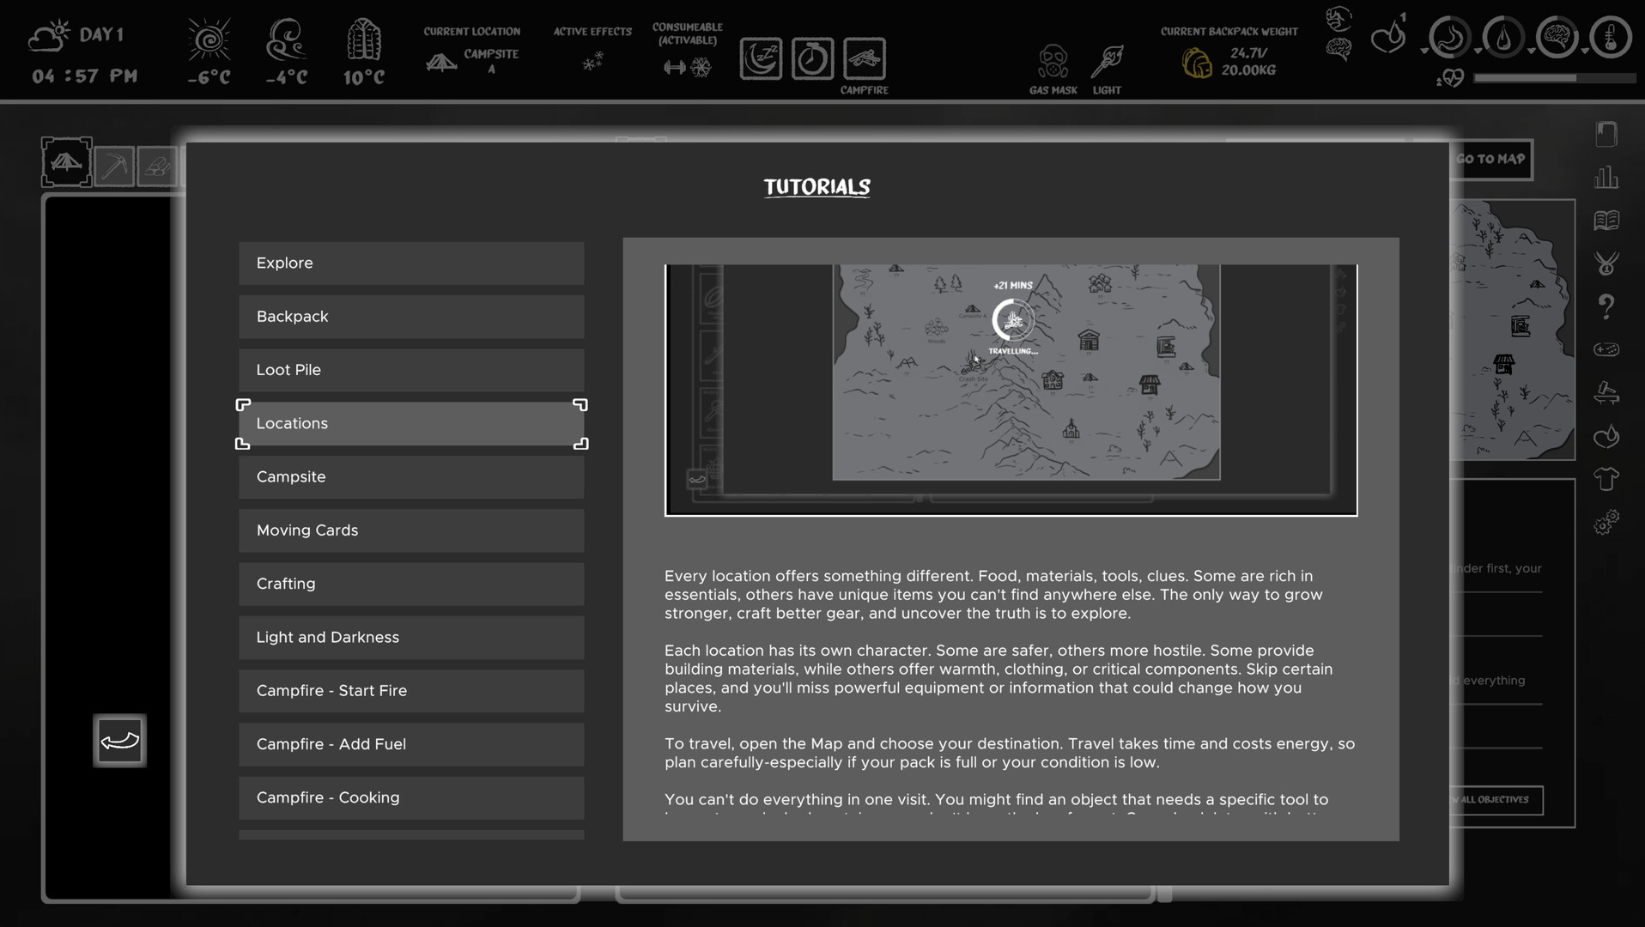The width and height of the screenshot is (1645, 927).
Task: Toggle the Gas Mask equipment
Action: (1053, 63)
